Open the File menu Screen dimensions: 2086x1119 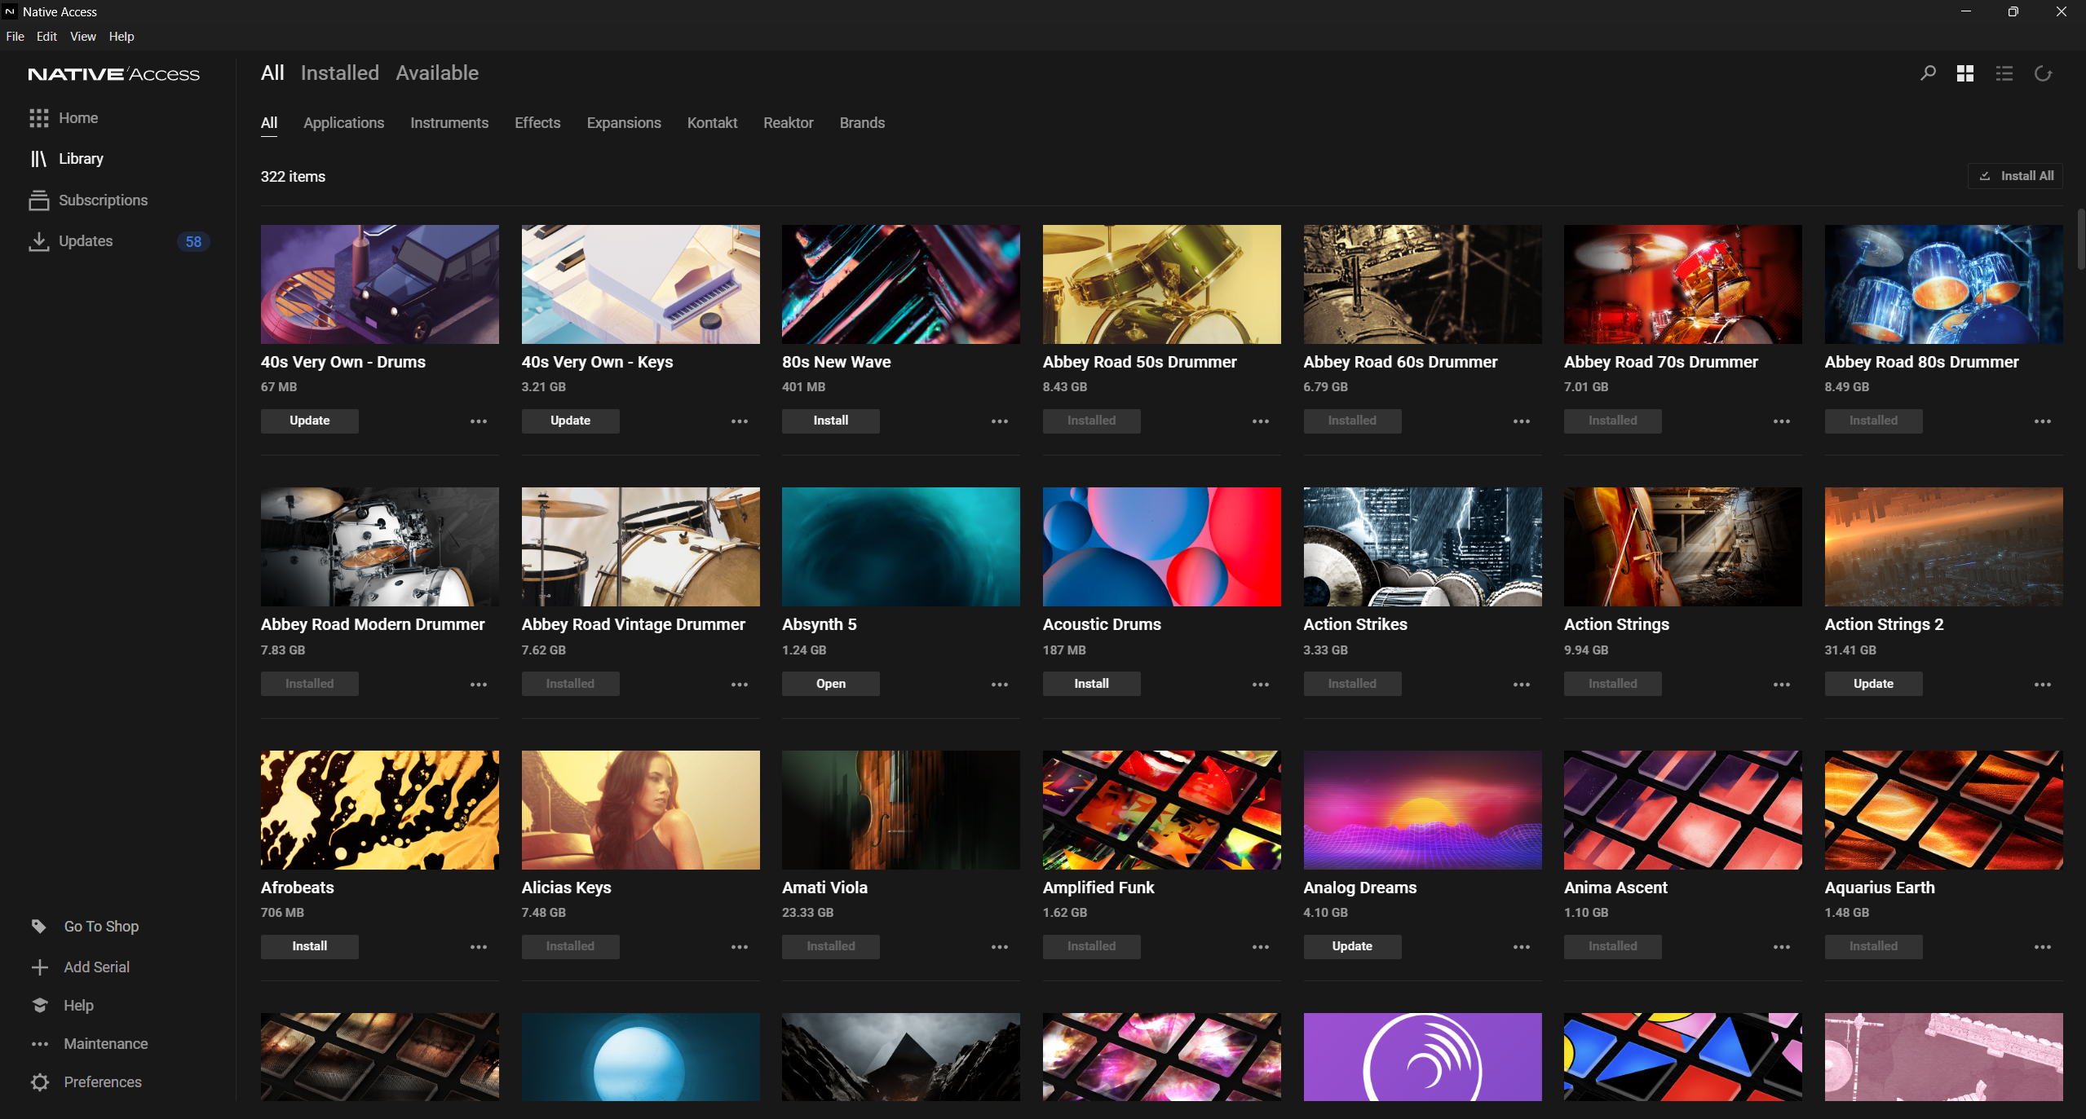(15, 37)
